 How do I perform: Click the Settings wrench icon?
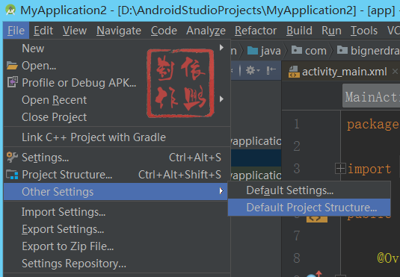(12, 158)
